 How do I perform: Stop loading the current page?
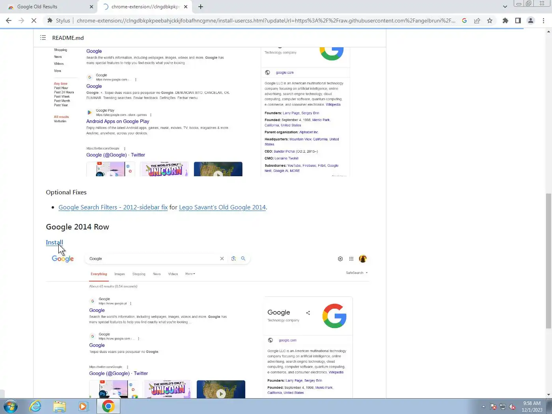click(x=34, y=21)
